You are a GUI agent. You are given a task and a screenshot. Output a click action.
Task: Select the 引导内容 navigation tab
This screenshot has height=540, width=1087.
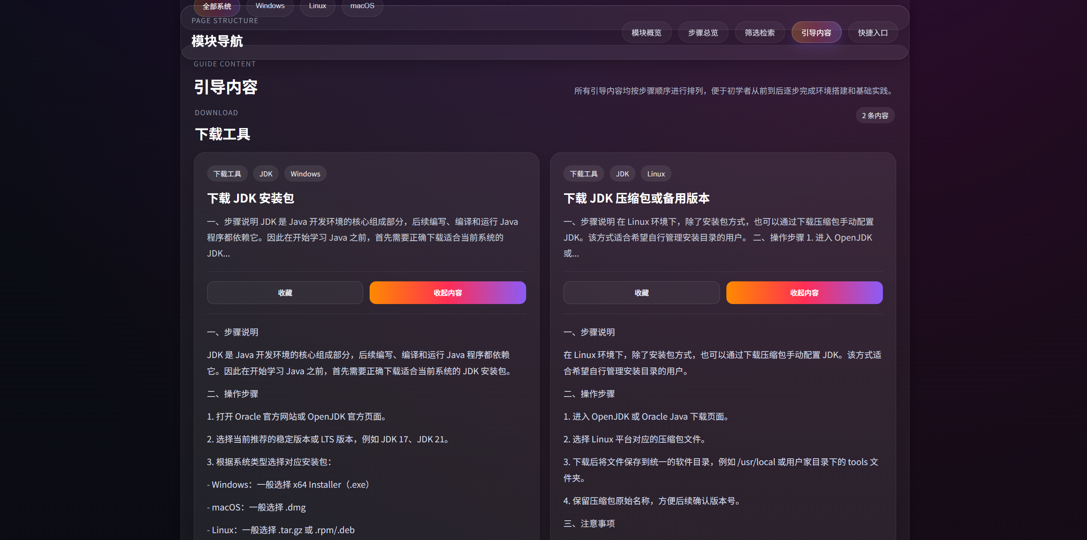(x=816, y=33)
